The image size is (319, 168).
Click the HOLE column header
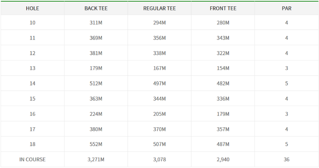(x=32, y=8)
